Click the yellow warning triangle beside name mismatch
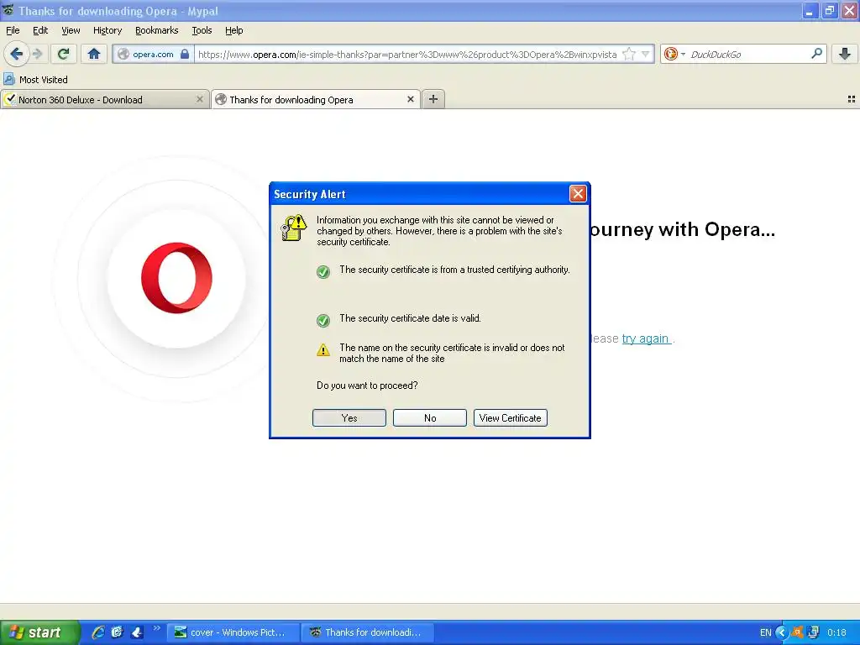Screen dimensions: 860x645 323,350
